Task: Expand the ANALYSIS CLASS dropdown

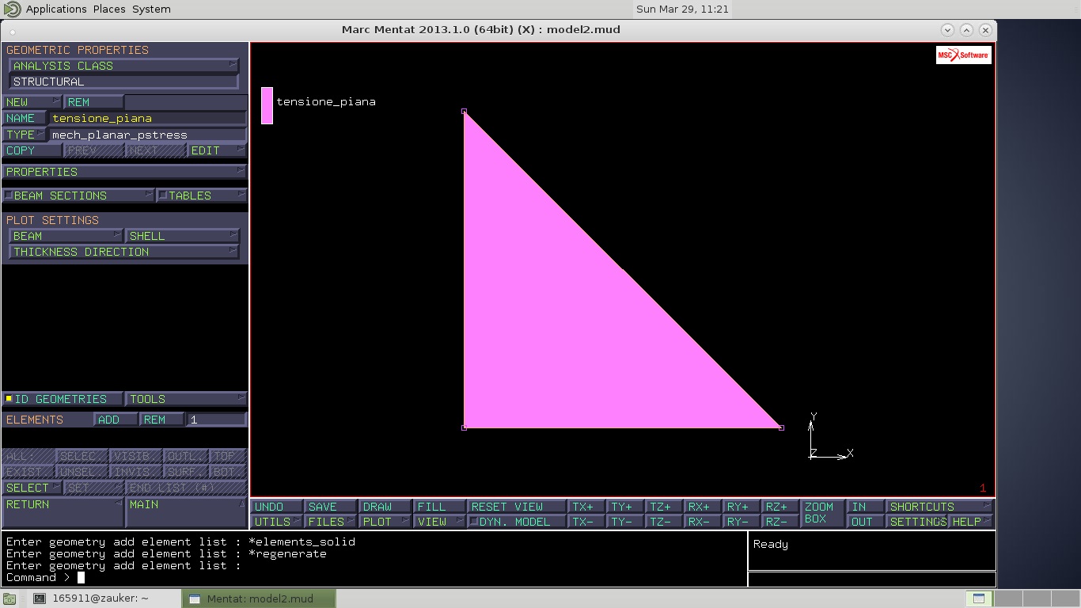Action: [x=123, y=66]
